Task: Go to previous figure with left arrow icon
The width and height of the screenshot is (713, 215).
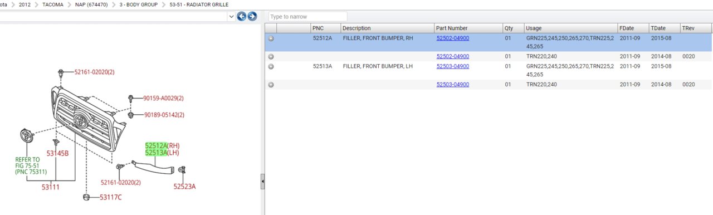Action: 241,16
